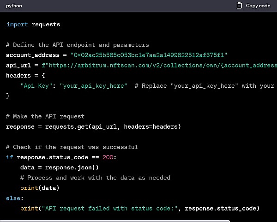Click the Make the API request comment
The image size is (277, 222).
45,116
